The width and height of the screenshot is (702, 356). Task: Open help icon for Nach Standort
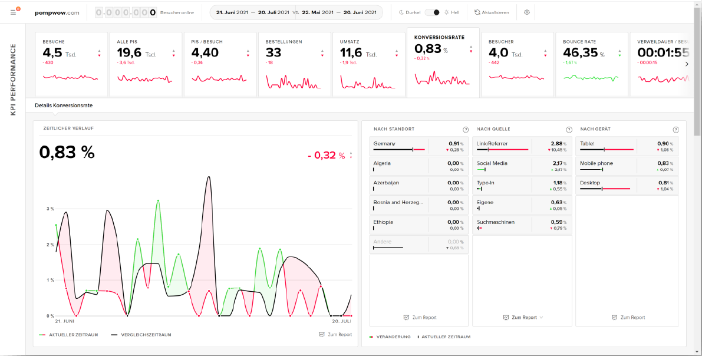[x=466, y=130]
